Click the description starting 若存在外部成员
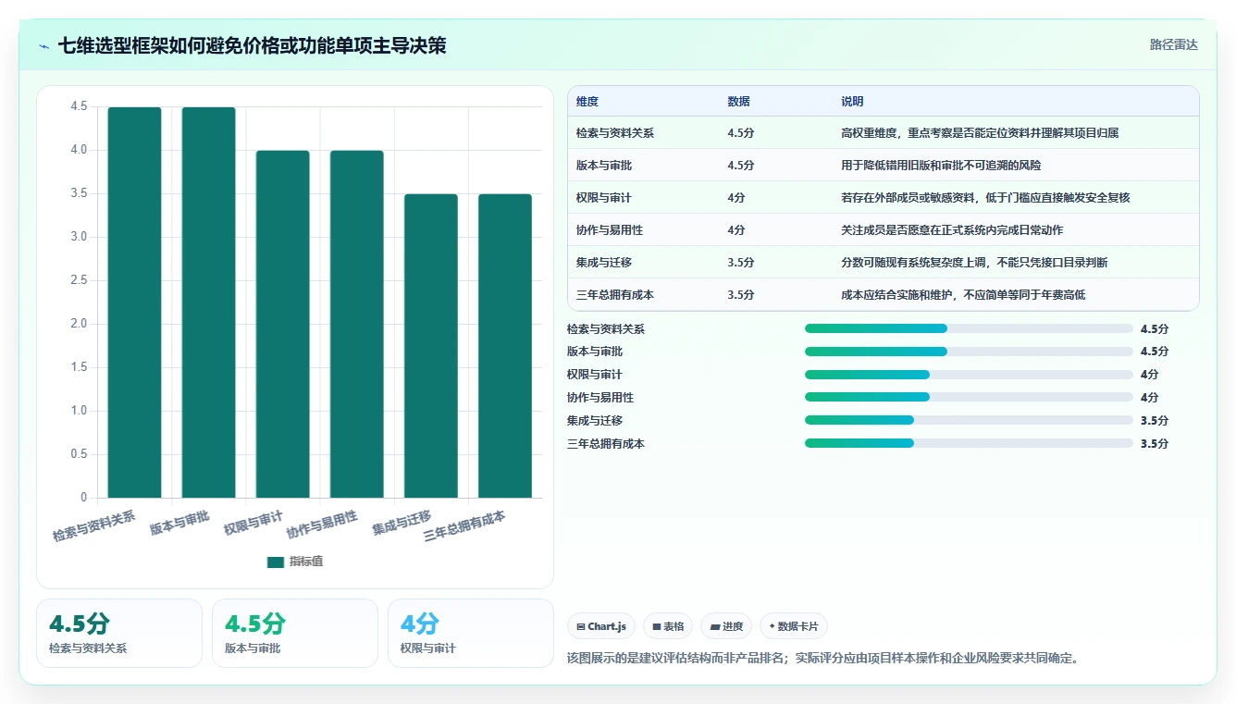 (985, 198)
